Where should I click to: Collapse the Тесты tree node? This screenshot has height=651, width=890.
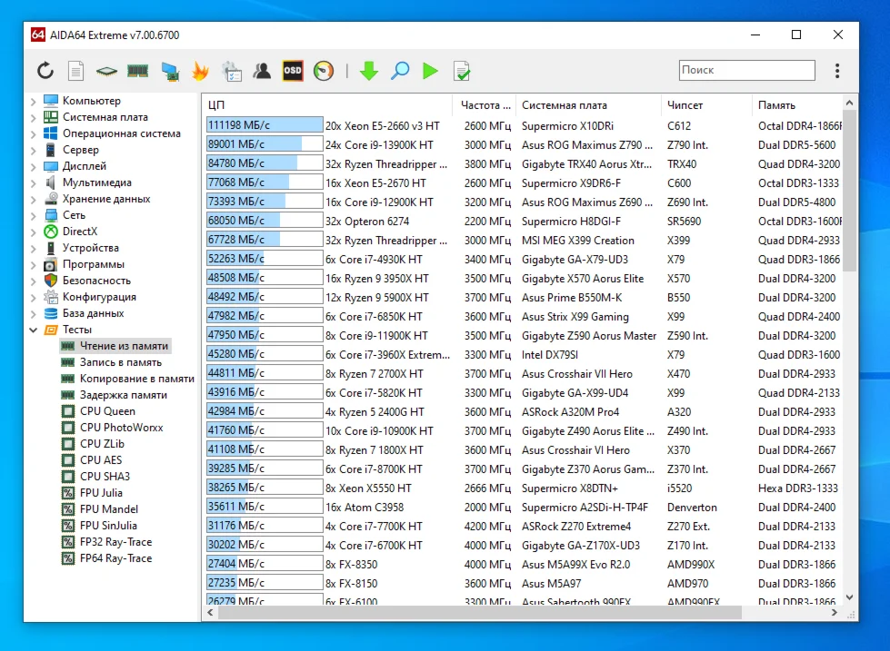point(34,330)
